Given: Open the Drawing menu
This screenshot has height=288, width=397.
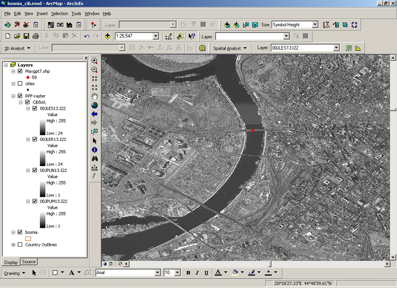Looking at the screenshot, I should (13, 273).
